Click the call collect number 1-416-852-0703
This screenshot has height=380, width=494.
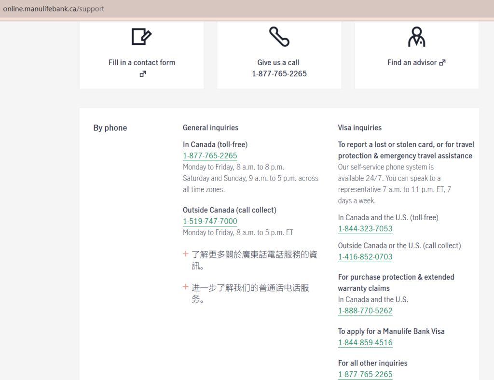(x=365, y=257)
